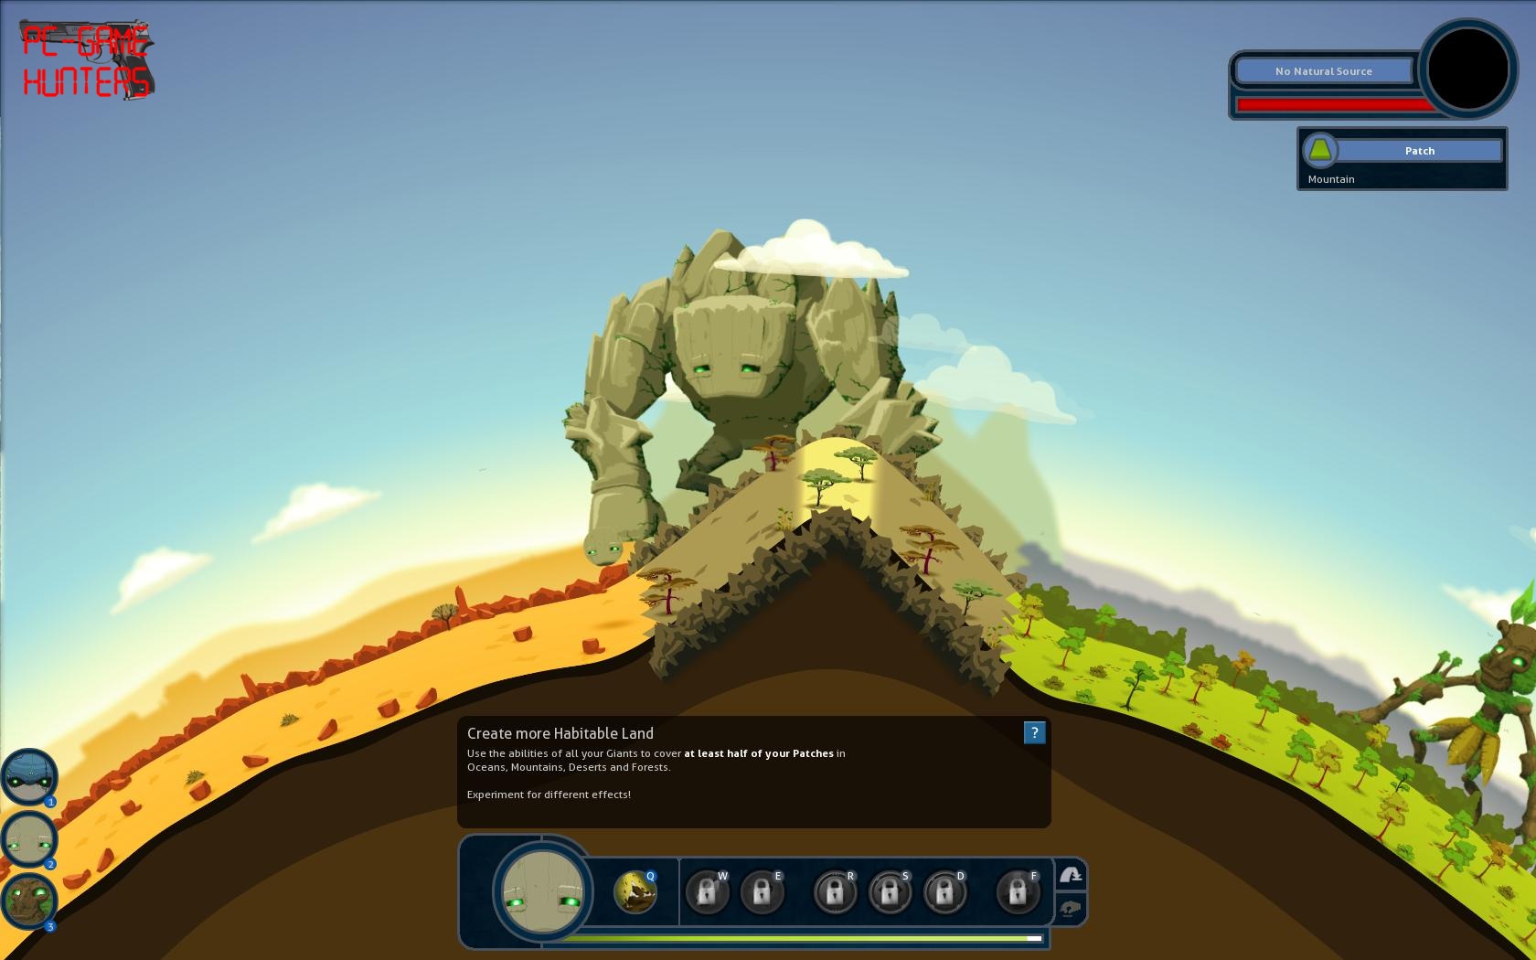Click the 'Create more Habitable Land' heading
This screenshot has width=1536, height=960.
[560, 733]
